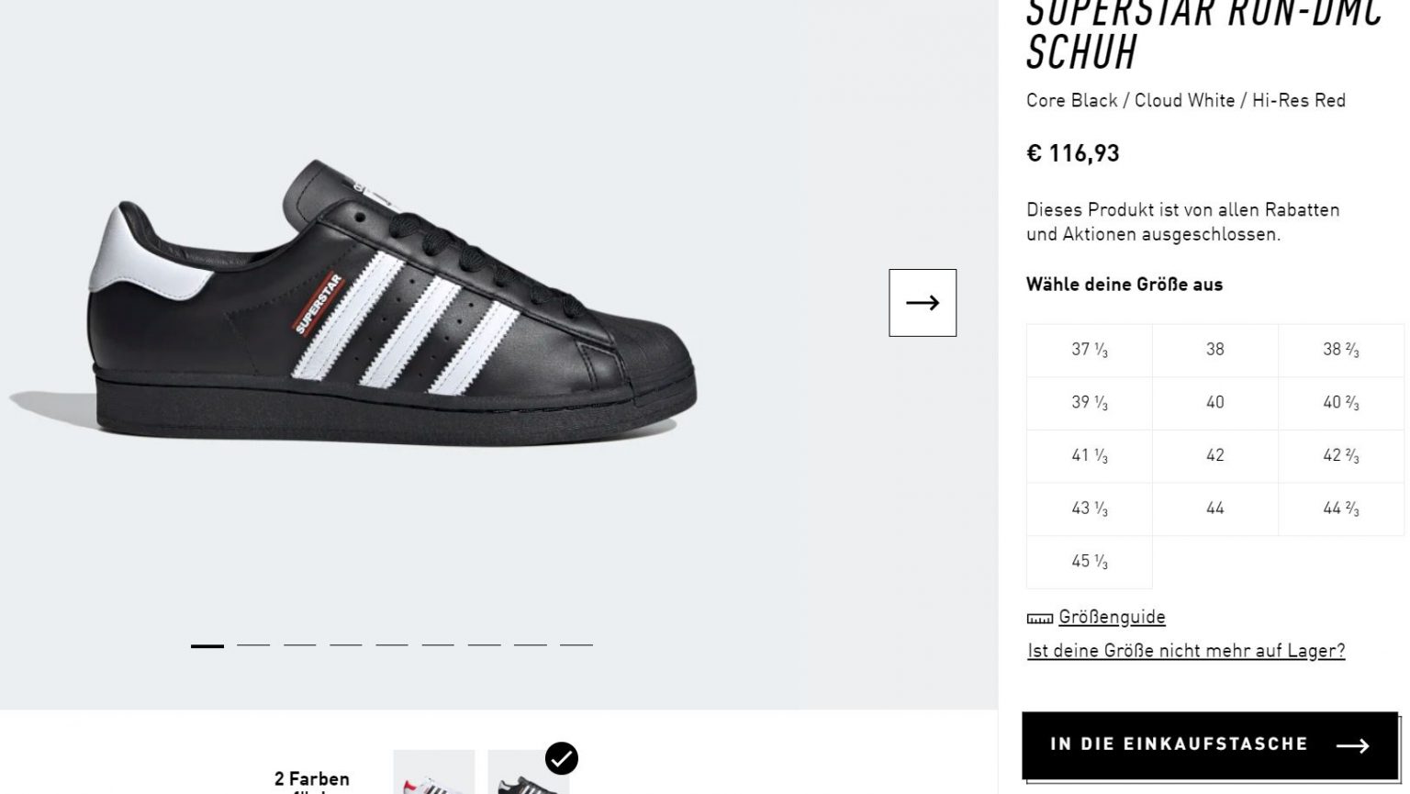Choose size 38 2/3
The image size is (1410, 794).
pos(1340,350)
